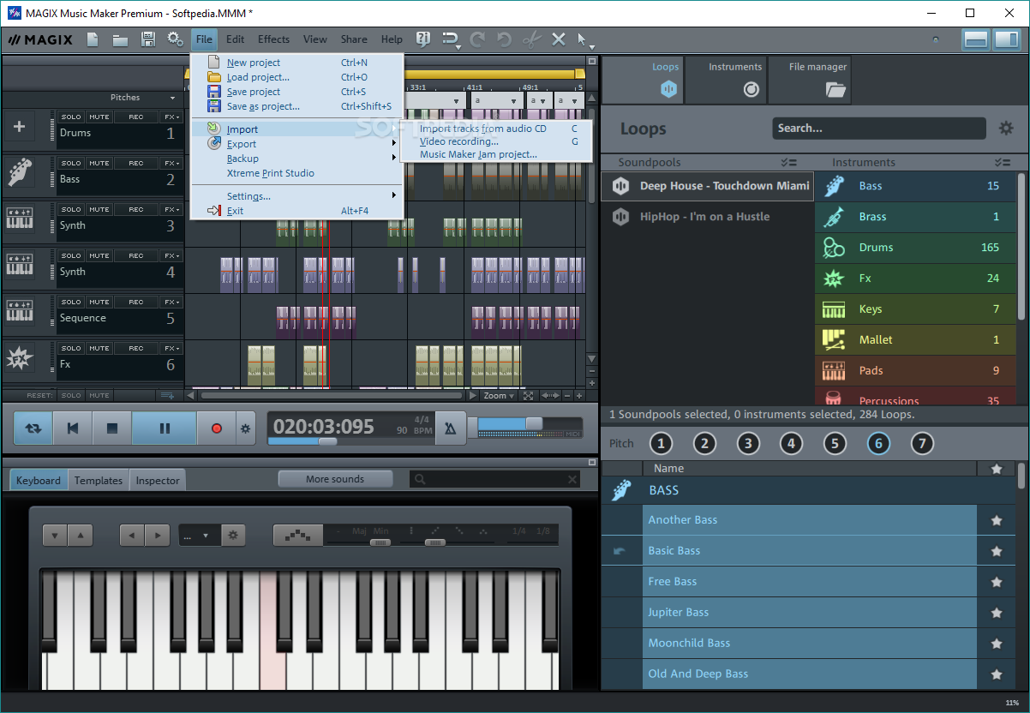Select Brass instrument category
This screenshot has height=713, width=1030.
tap(915, 217)
